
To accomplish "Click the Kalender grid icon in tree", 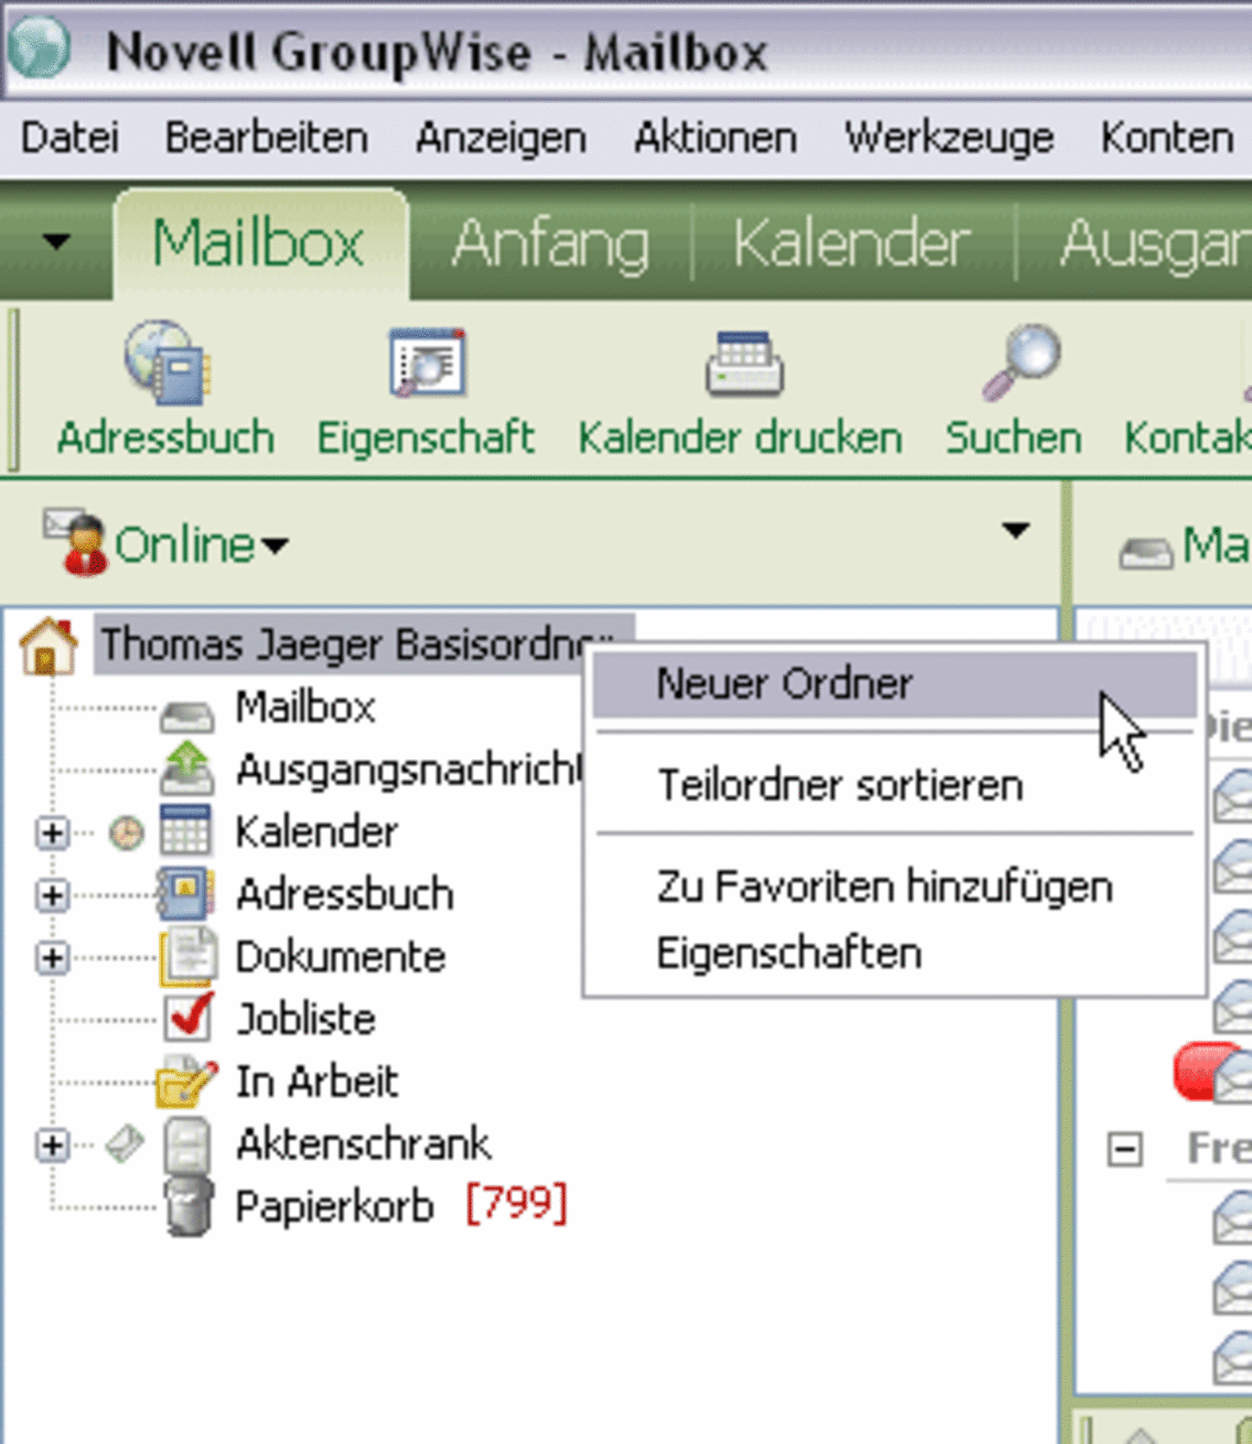I will tap(186, 830).
